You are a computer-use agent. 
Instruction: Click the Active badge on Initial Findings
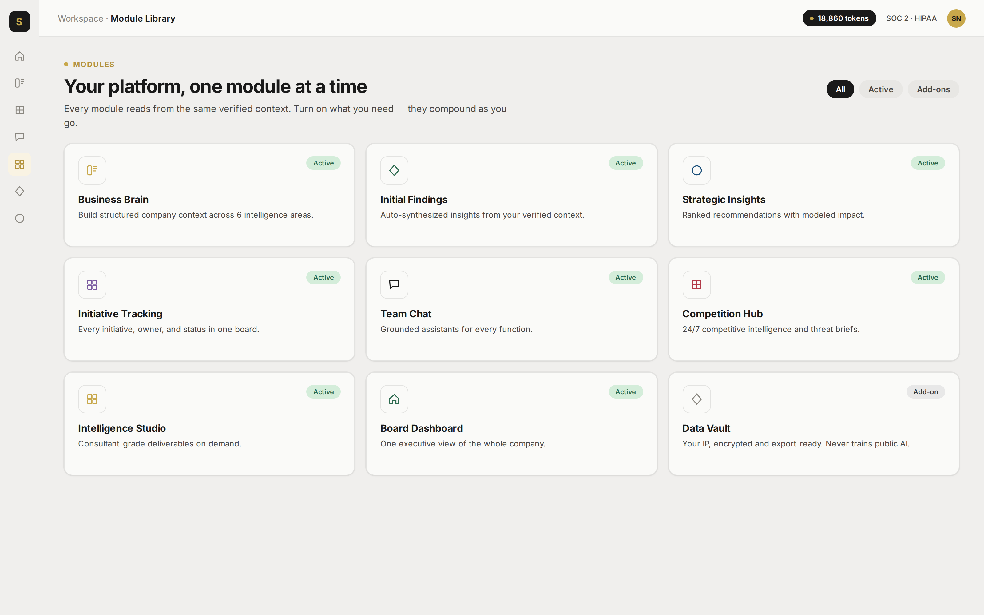(625, 163)
